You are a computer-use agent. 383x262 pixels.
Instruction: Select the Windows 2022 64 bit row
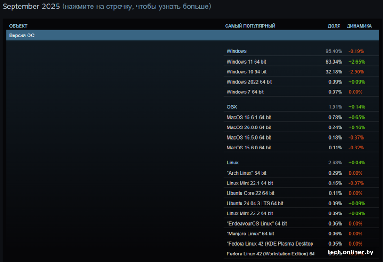coord(301,82)
